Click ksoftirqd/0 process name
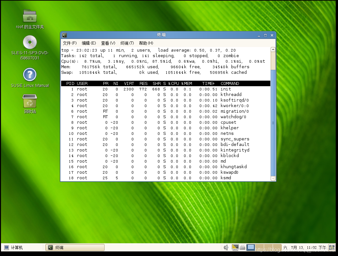The width and height of the screenshot is (338, 256). [x=234, y=100]
